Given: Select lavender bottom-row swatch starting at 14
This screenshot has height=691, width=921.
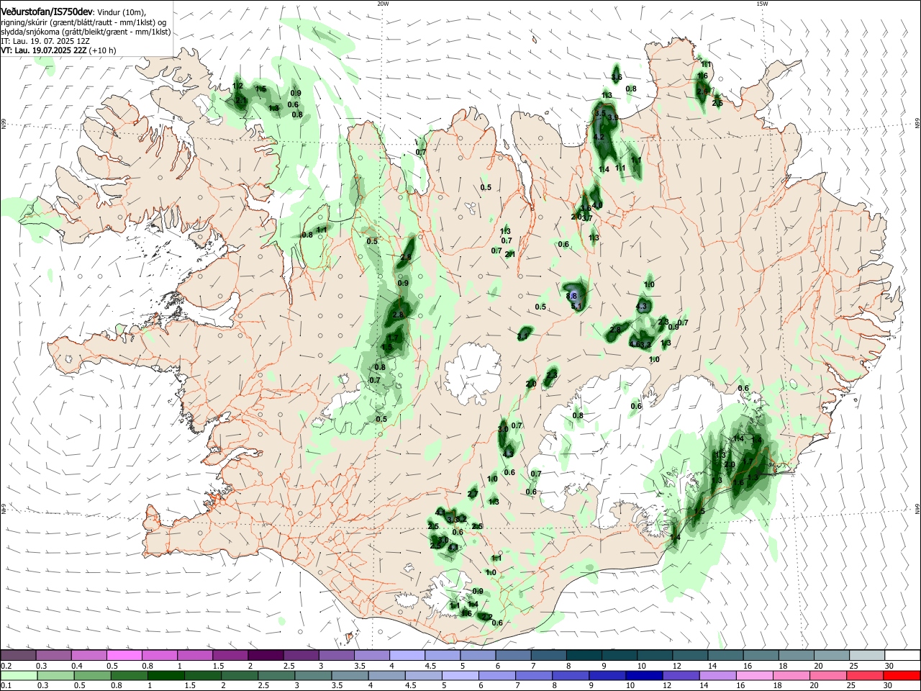Looking at the screenshot, I should pos(718,675).
